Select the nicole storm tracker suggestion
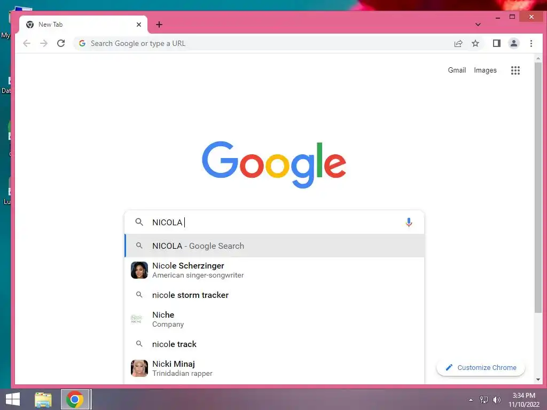The width and height of the screenshot is (547, 410). click(274, 295)
